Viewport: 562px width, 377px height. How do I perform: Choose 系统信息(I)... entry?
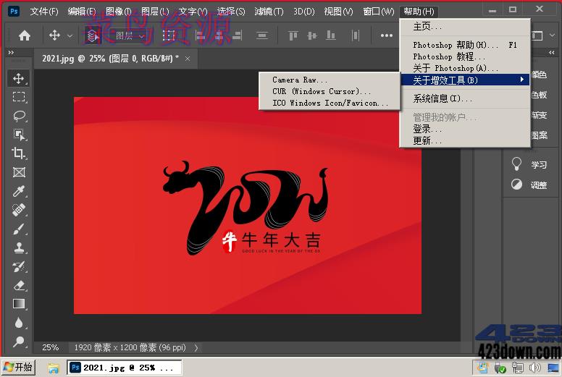[x=465, y=98]
